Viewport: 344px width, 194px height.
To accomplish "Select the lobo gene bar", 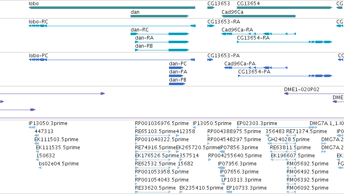I will 112,8.
